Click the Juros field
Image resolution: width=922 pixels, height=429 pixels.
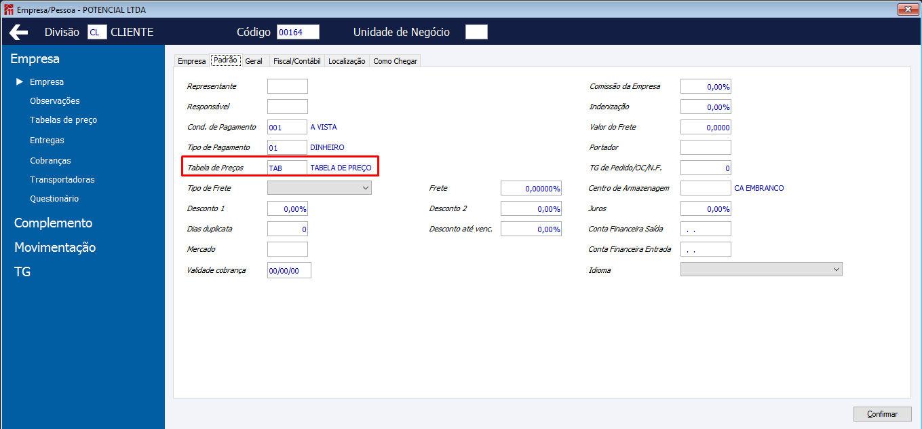pyautogui.click(x=706, y=208)
